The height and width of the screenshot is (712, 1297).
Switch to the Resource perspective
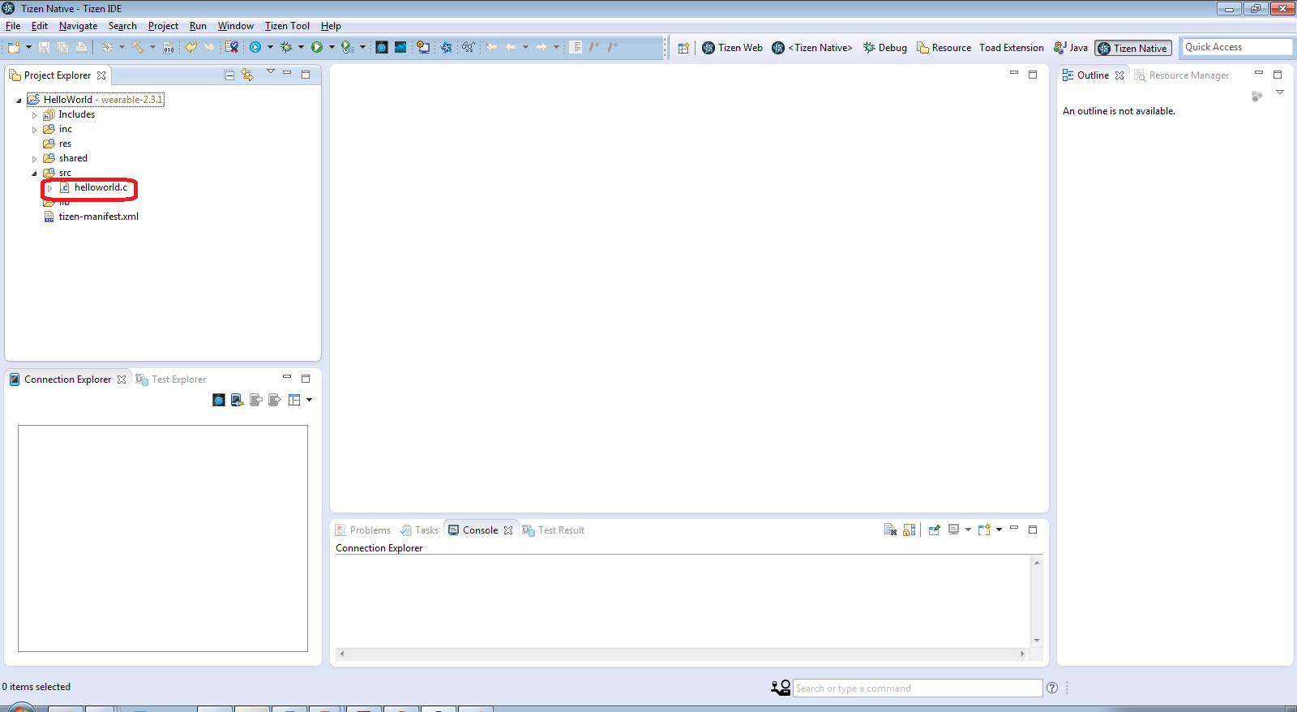pyautogui.click(x=944, y=48)
